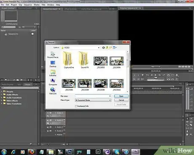
Task: Launch Internet Explorer from the taskbar
Action: pos(13,152)
